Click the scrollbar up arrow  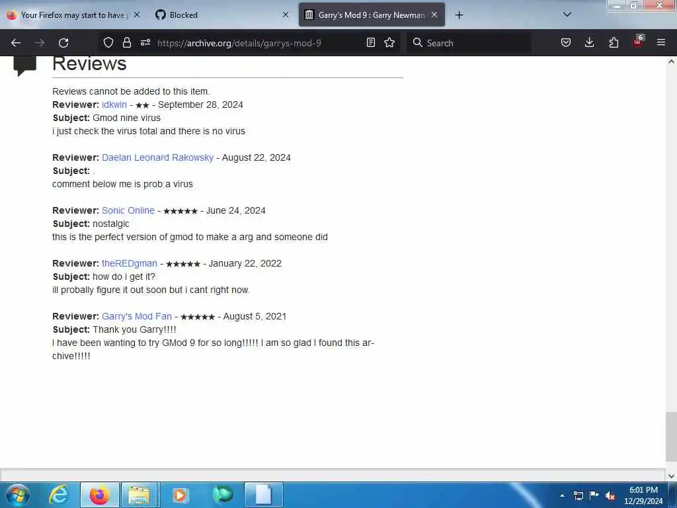click(671, 62)
